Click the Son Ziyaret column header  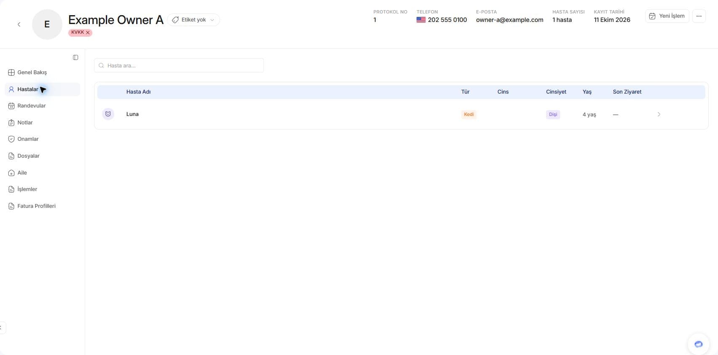click(x=627, y=92)
